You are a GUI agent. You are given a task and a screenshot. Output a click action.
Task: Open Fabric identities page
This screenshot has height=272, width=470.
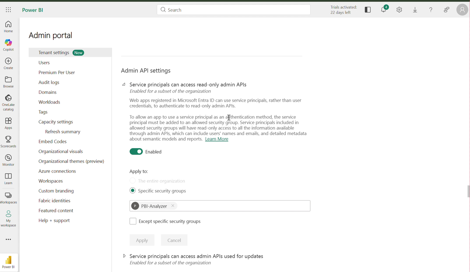[x=54, y=201]
